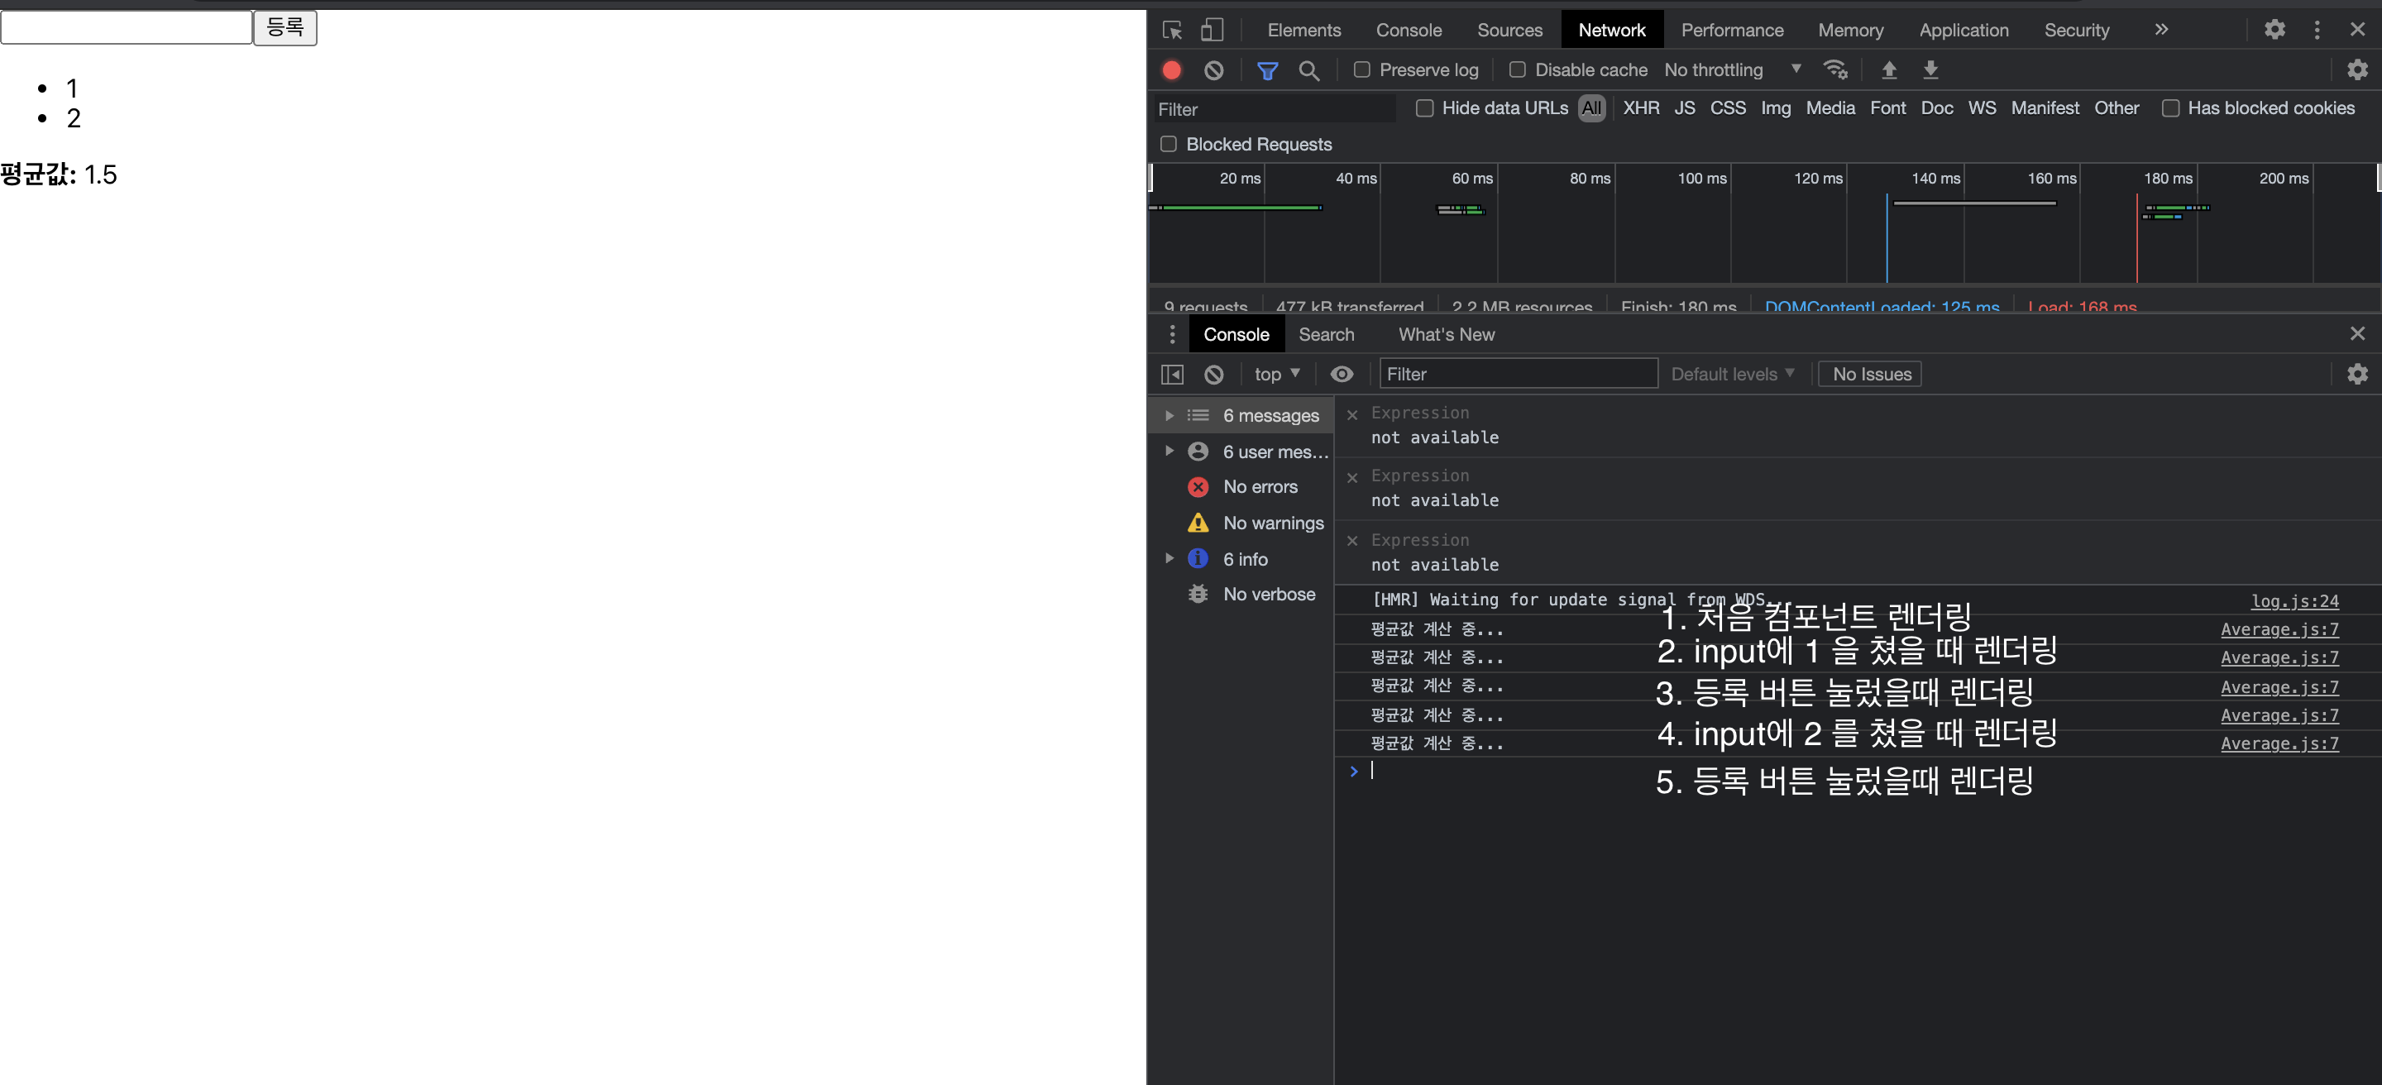
Task: Click the 등록 button
Action: [x=285, y=26]
